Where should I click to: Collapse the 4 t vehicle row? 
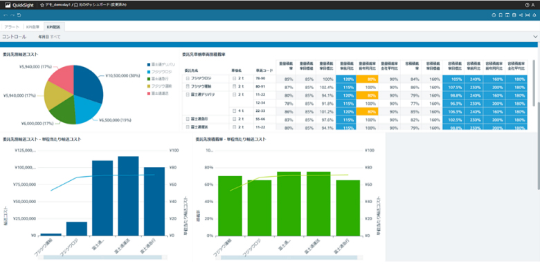234,111
